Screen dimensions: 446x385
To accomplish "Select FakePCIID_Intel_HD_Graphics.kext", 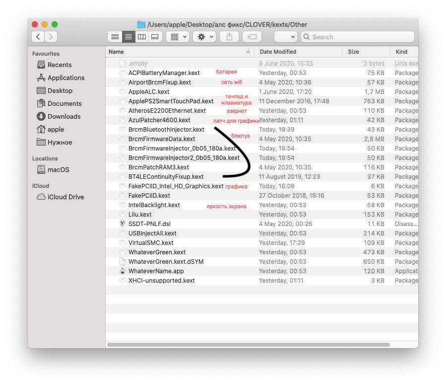I will coord(261,186).
